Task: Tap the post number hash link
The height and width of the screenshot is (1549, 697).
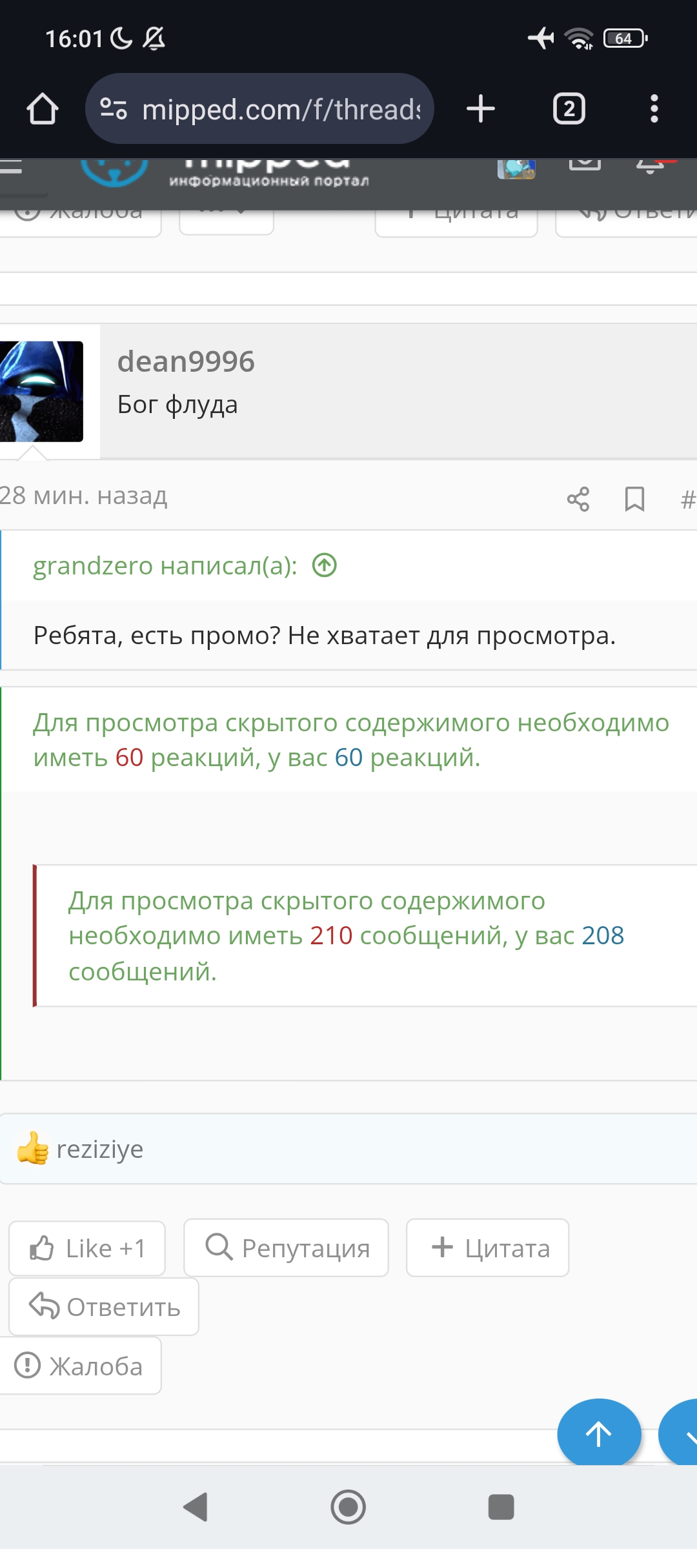Action: (688, 499)
